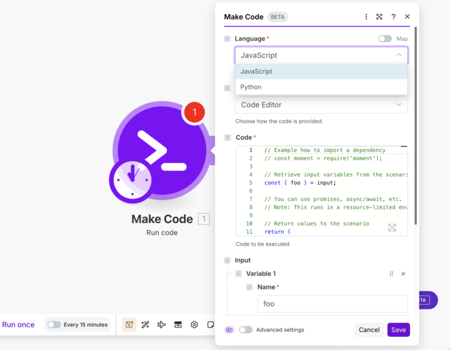Expand the field arrow beside Code Editor row
Viewport: 450px width, 350px height.
[x=227, y=87]
